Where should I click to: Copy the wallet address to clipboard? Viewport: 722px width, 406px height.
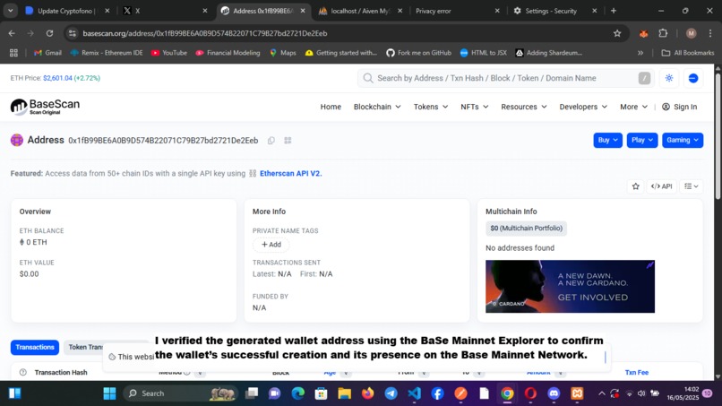pyautogui.click(x=271, y=141)
